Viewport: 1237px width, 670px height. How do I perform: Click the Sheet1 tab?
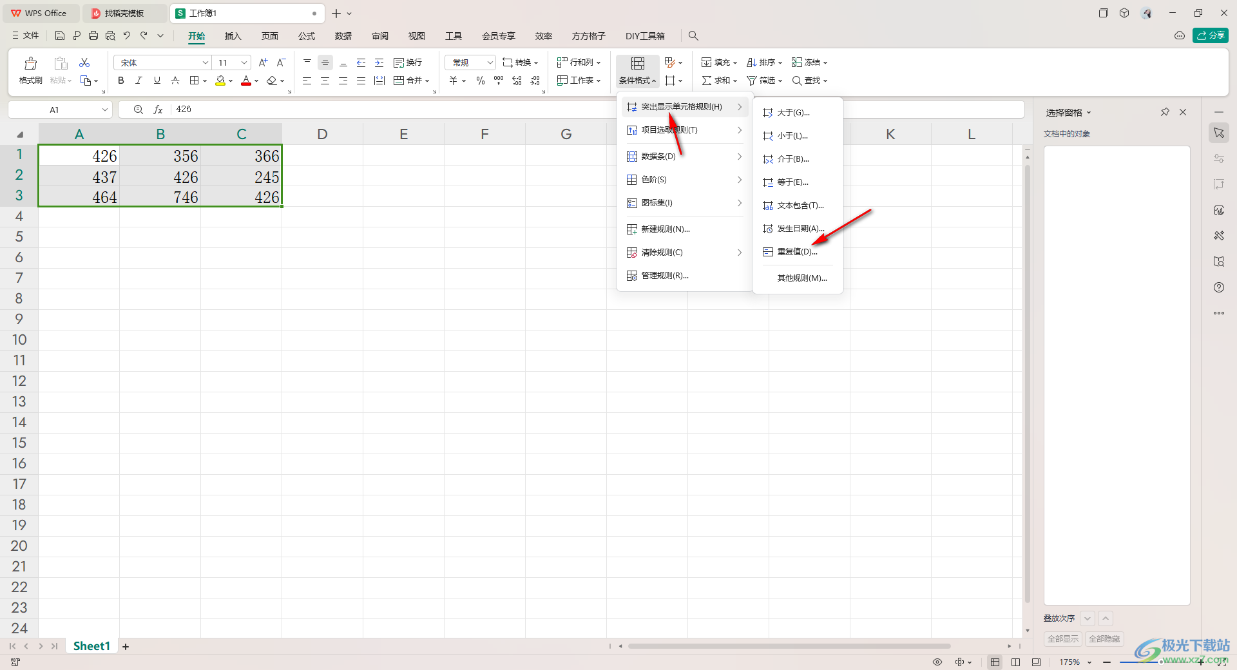(x=91, y=646)
